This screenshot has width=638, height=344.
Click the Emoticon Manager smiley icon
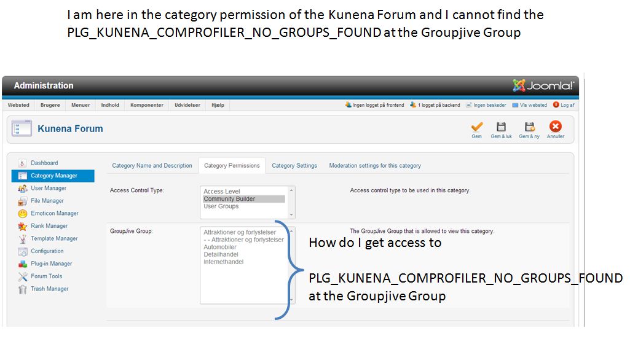click(x=22, y=214)
